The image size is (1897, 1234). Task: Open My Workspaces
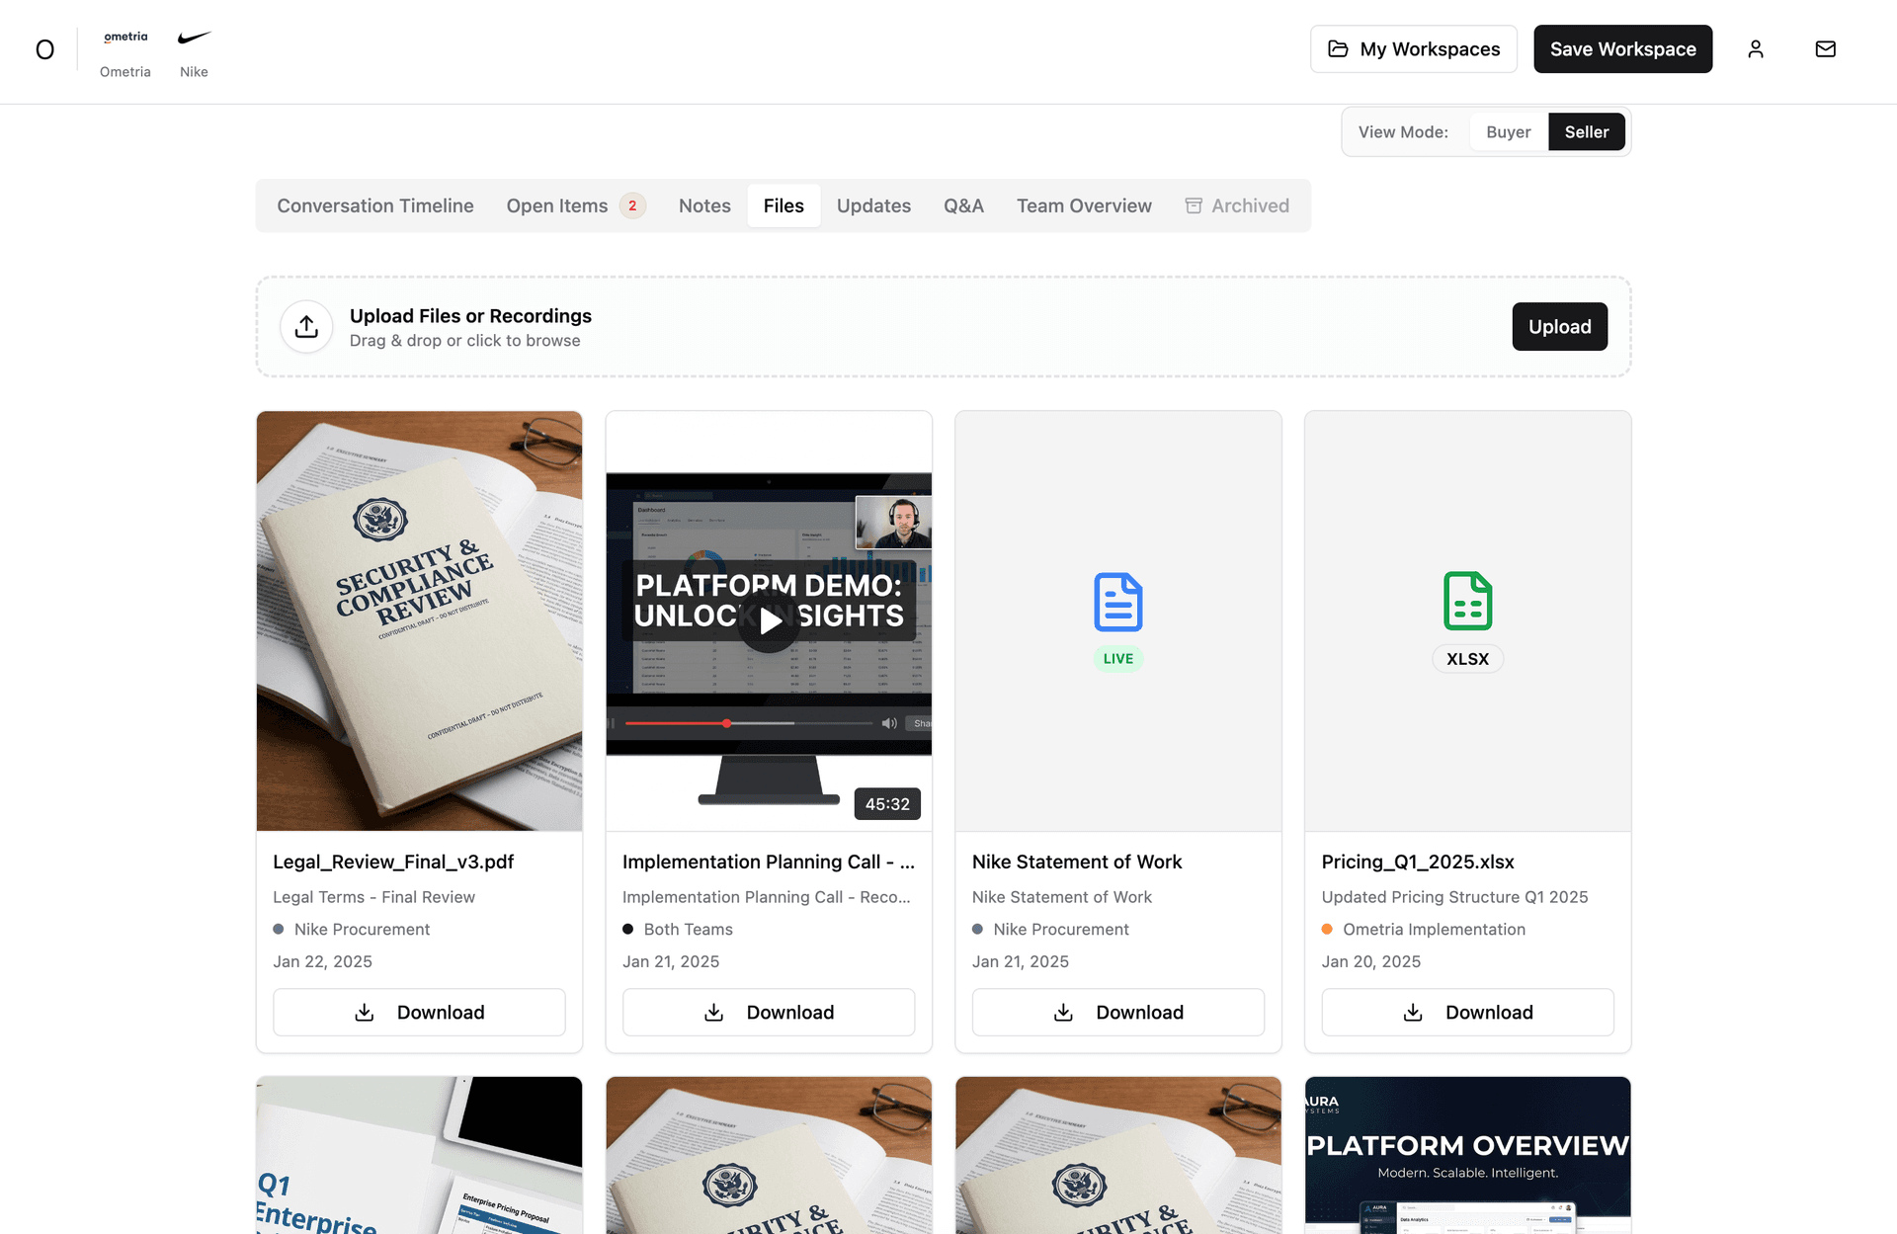point(1413,49)
